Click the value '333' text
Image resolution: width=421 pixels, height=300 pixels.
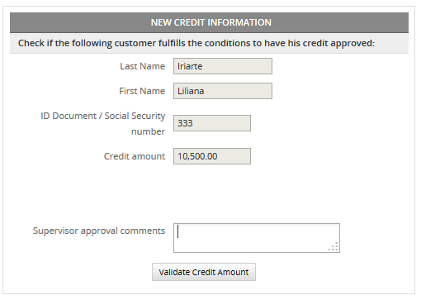click(185, 123)
